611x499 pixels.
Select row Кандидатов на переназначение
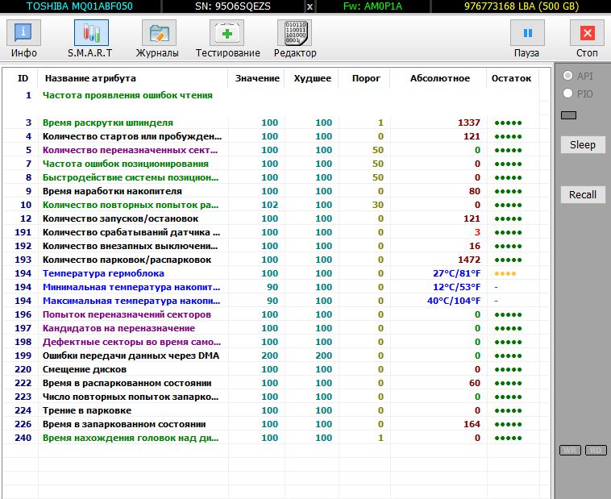[271, 328]
